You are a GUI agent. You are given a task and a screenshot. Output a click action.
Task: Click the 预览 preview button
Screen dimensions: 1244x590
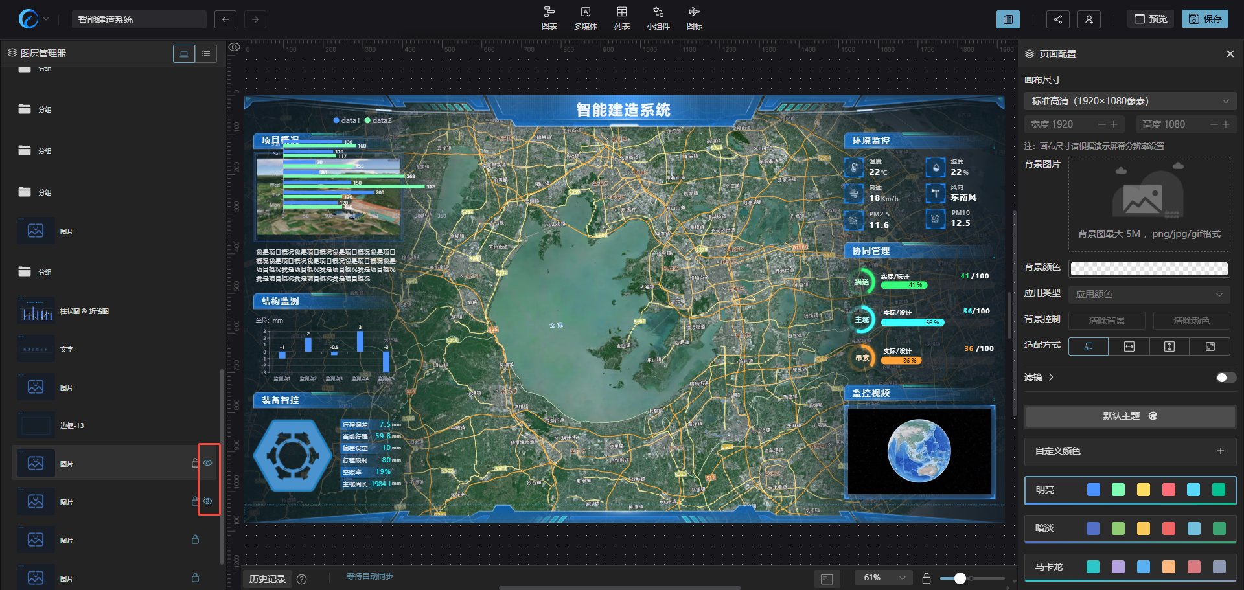tap(1151, 19)
